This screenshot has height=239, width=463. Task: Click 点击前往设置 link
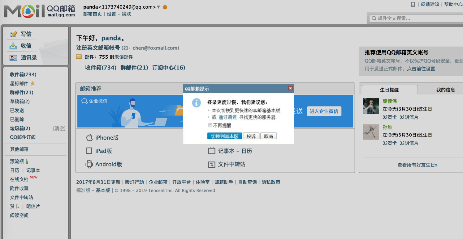point(421,69)
